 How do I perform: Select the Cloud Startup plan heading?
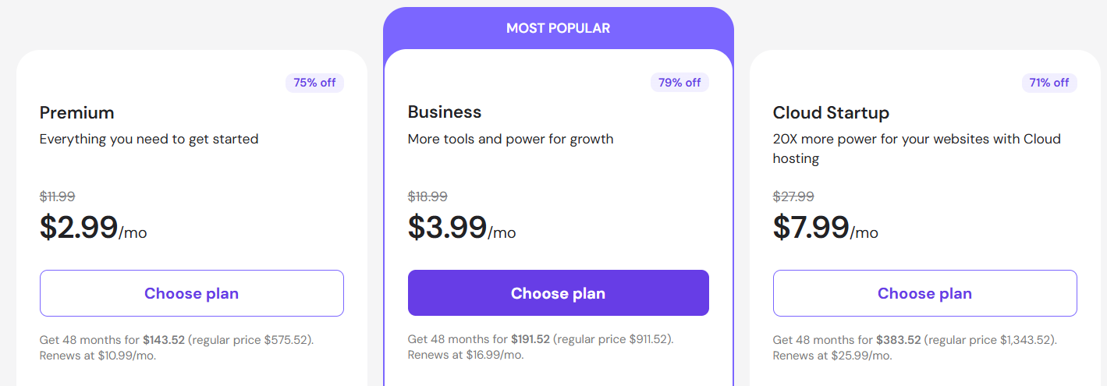coord(831,113)
